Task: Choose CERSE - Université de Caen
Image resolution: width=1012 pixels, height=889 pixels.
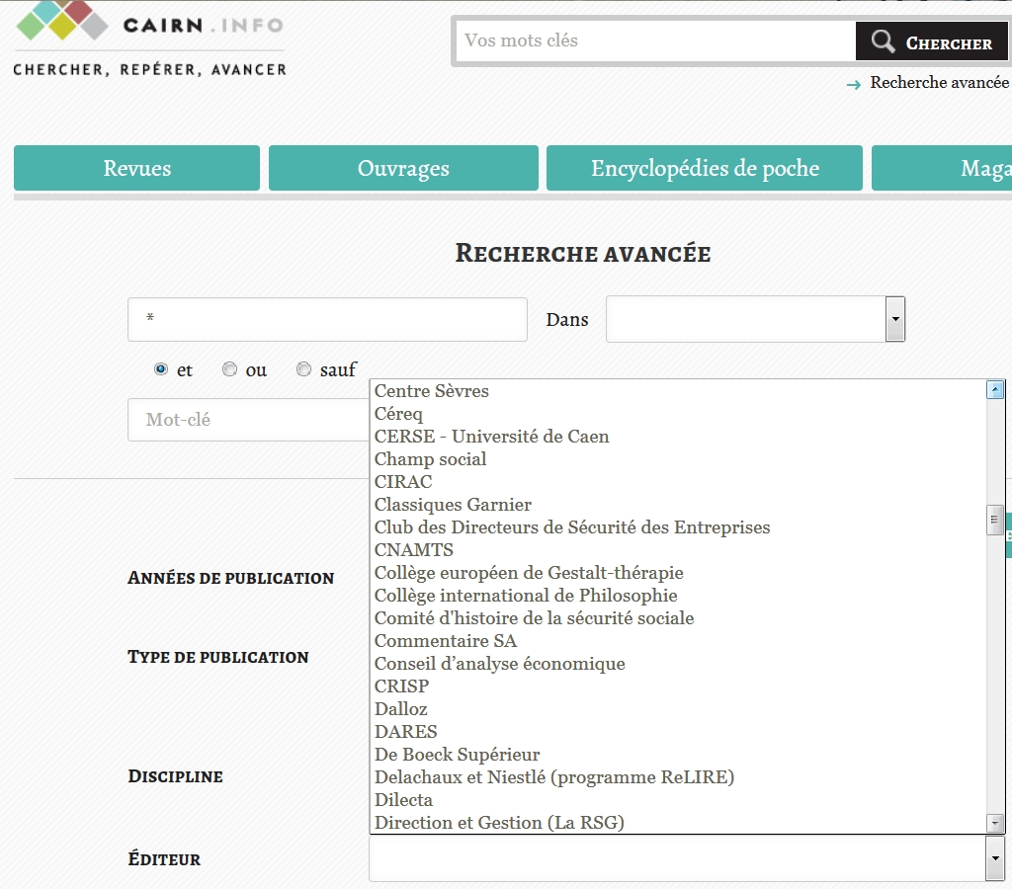Action: [678, 437]
